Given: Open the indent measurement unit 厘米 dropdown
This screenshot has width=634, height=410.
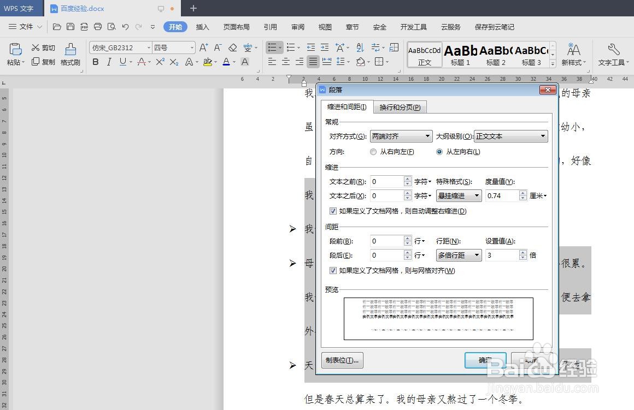Looking at the screenshot, I should [538, 196].
